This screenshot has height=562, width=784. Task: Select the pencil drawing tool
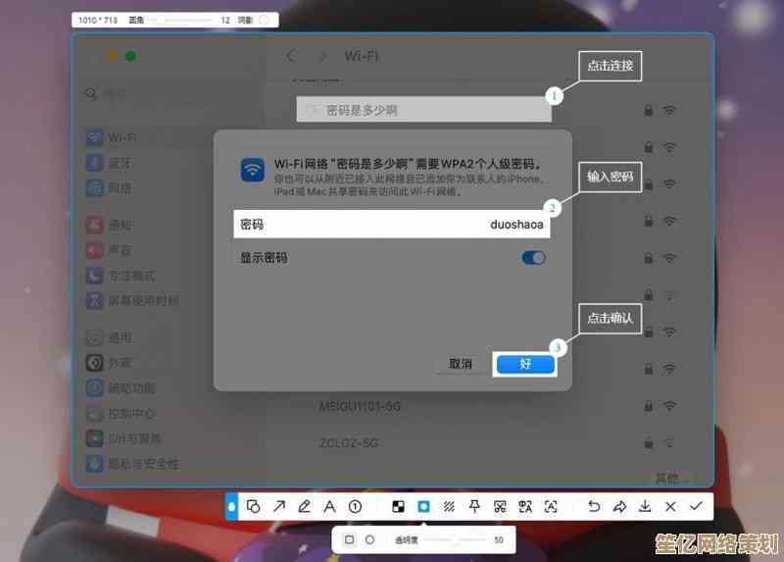pyautogui.click(x=305, y=506)
